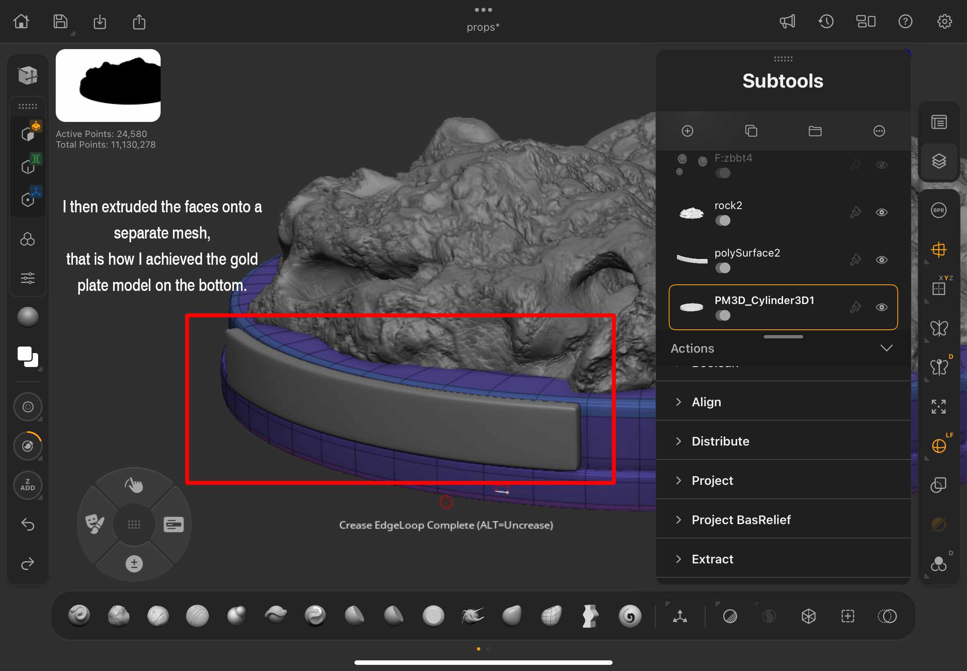This screenshot has width=967, height=671.
Task: Toggle polySurface2 subtool visibility eye
Action: (881, 260)
